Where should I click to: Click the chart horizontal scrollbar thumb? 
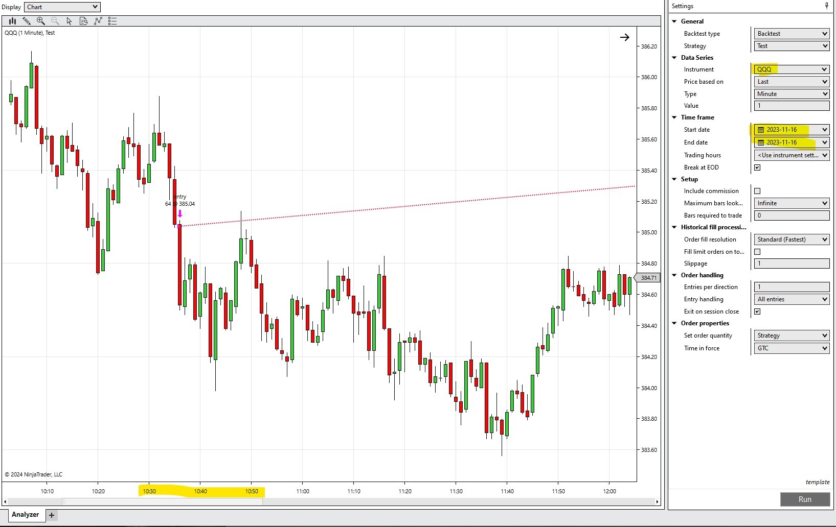pos(163,501)
